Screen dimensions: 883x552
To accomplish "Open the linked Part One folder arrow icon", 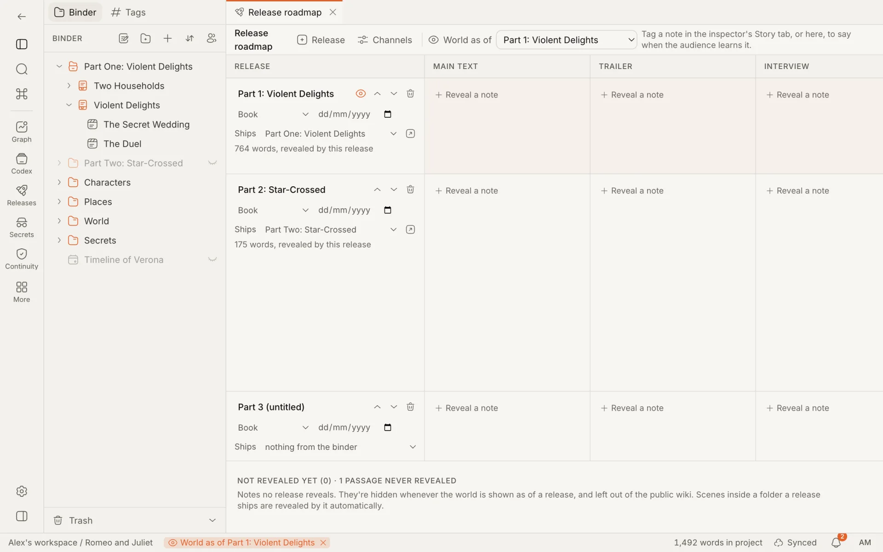I will coord(410,134).
